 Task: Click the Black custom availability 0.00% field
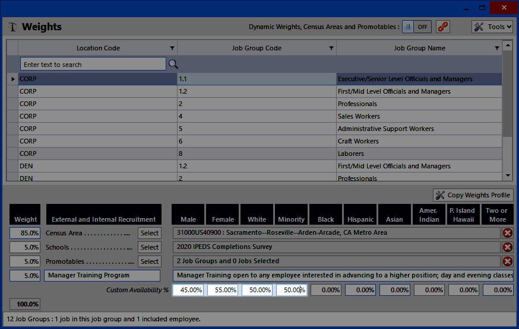click(326, 290)
